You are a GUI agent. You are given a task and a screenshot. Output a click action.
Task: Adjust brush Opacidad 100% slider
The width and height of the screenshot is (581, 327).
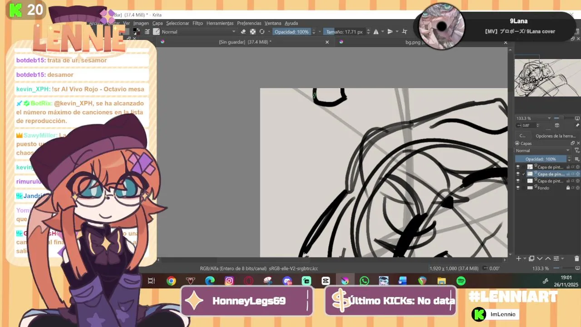pos(291,32)
